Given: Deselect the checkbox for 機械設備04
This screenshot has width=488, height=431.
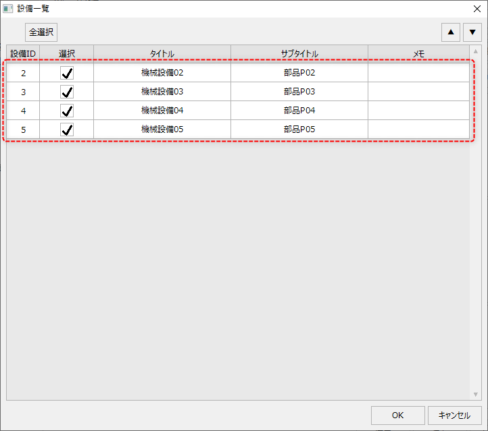Looking at the screenshot, I should click(67, 111).
